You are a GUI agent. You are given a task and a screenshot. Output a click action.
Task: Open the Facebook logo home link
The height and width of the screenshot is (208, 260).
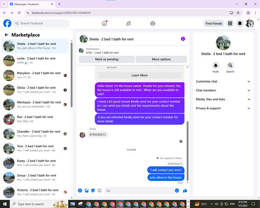[x=7, y=23]
